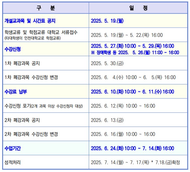Click the 수업기간 heading cell
The image size is (190, 172).
(13, 148)
